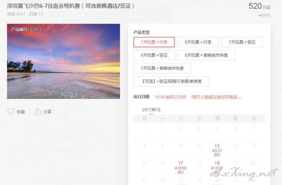Viewport: 282px width, 185px height.
Task: Choose October 19 on the calendar
Action: 217,168
